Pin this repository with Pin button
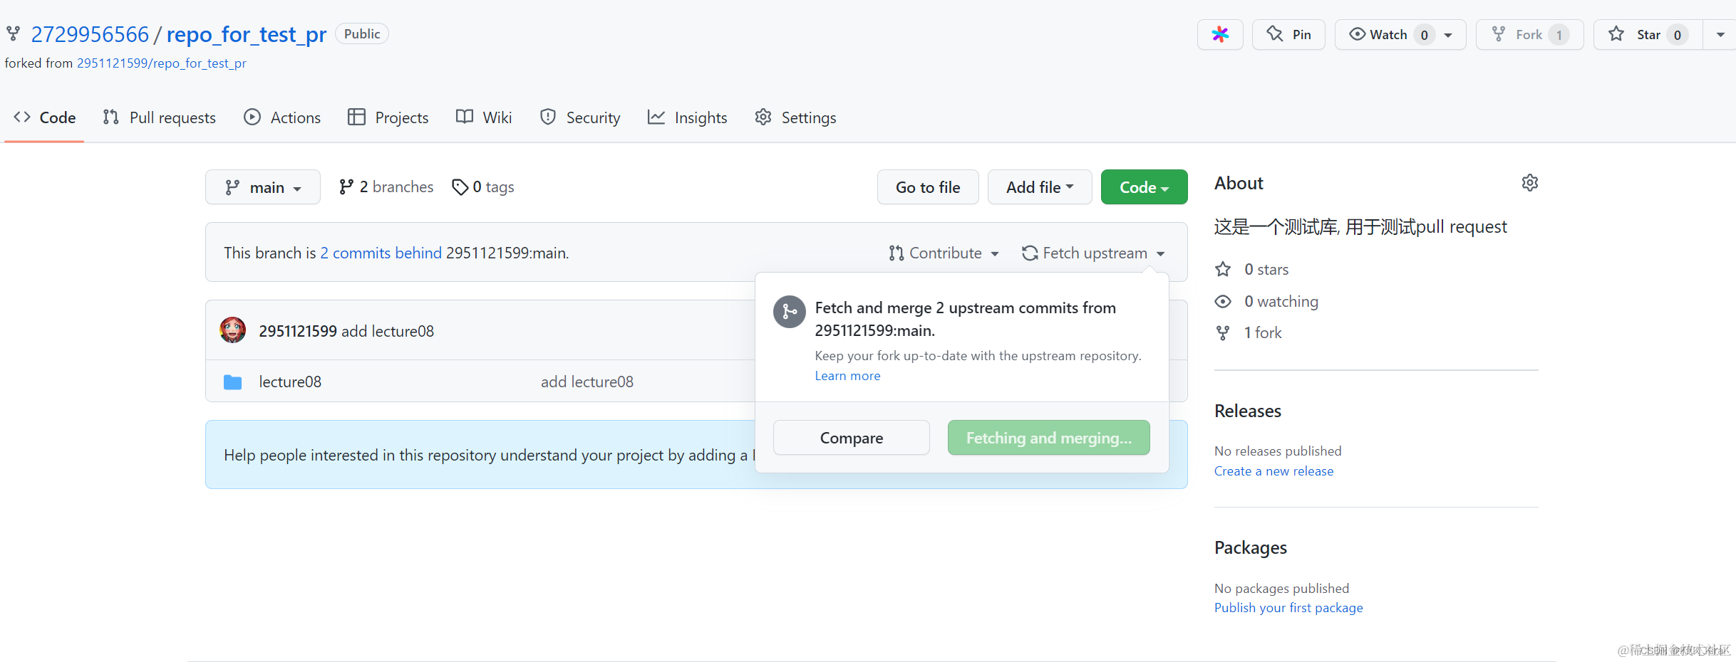Image resolution: width=1736 pixels, height=662 pixels. coord(1288,34)
